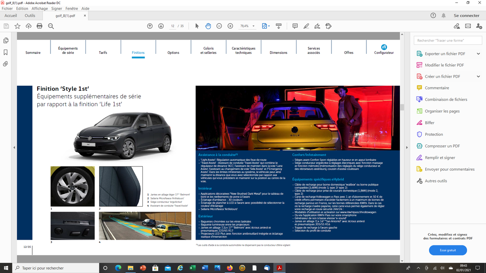Click the stamp tool icon in toolbar
486x273 pixels.
click(x=329, y=26)
